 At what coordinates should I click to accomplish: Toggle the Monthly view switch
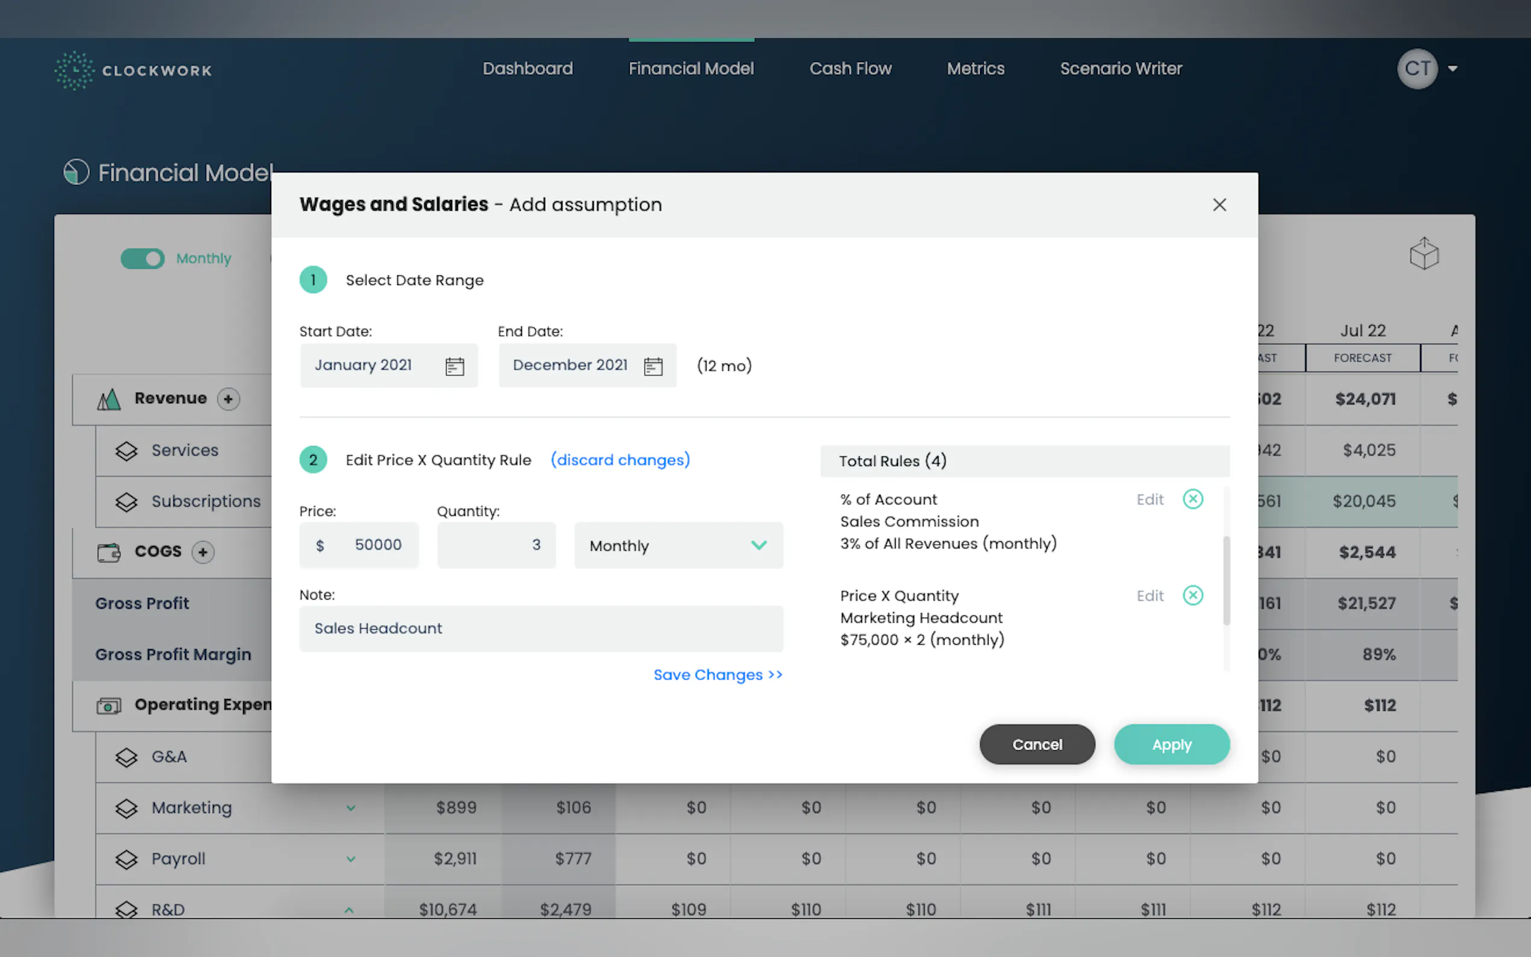pyautogui.click(x=143, y=259)
